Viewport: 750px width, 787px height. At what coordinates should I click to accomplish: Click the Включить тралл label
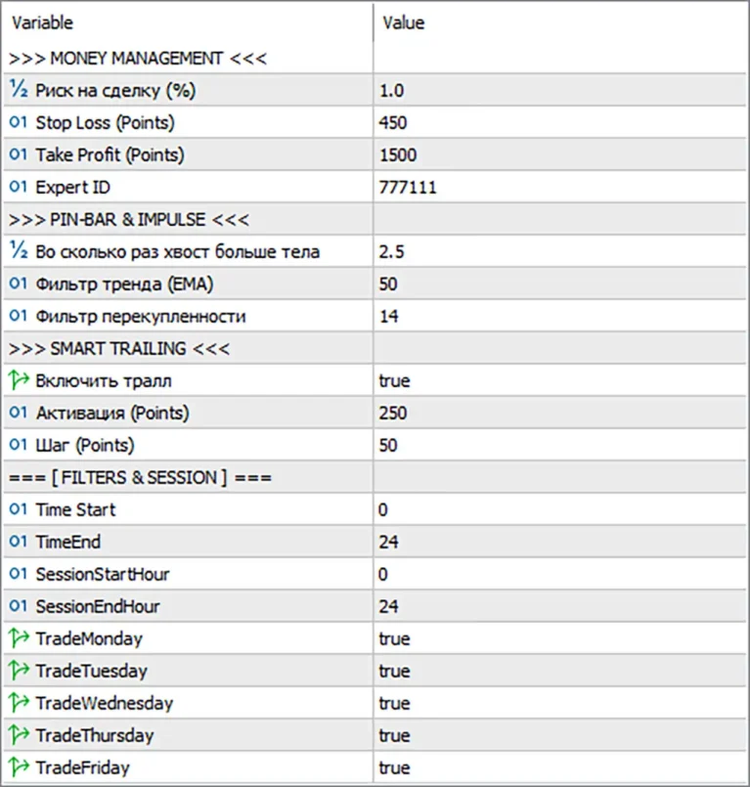coord(104,380)
